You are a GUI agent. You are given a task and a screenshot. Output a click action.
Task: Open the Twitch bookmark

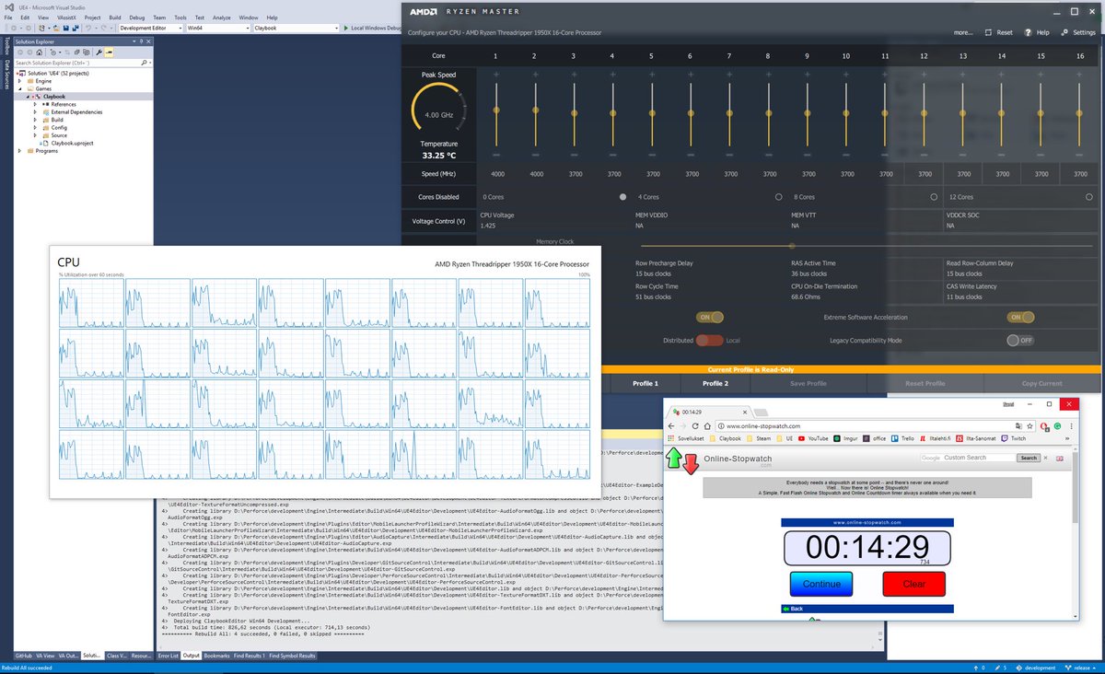click(1012, 438)
